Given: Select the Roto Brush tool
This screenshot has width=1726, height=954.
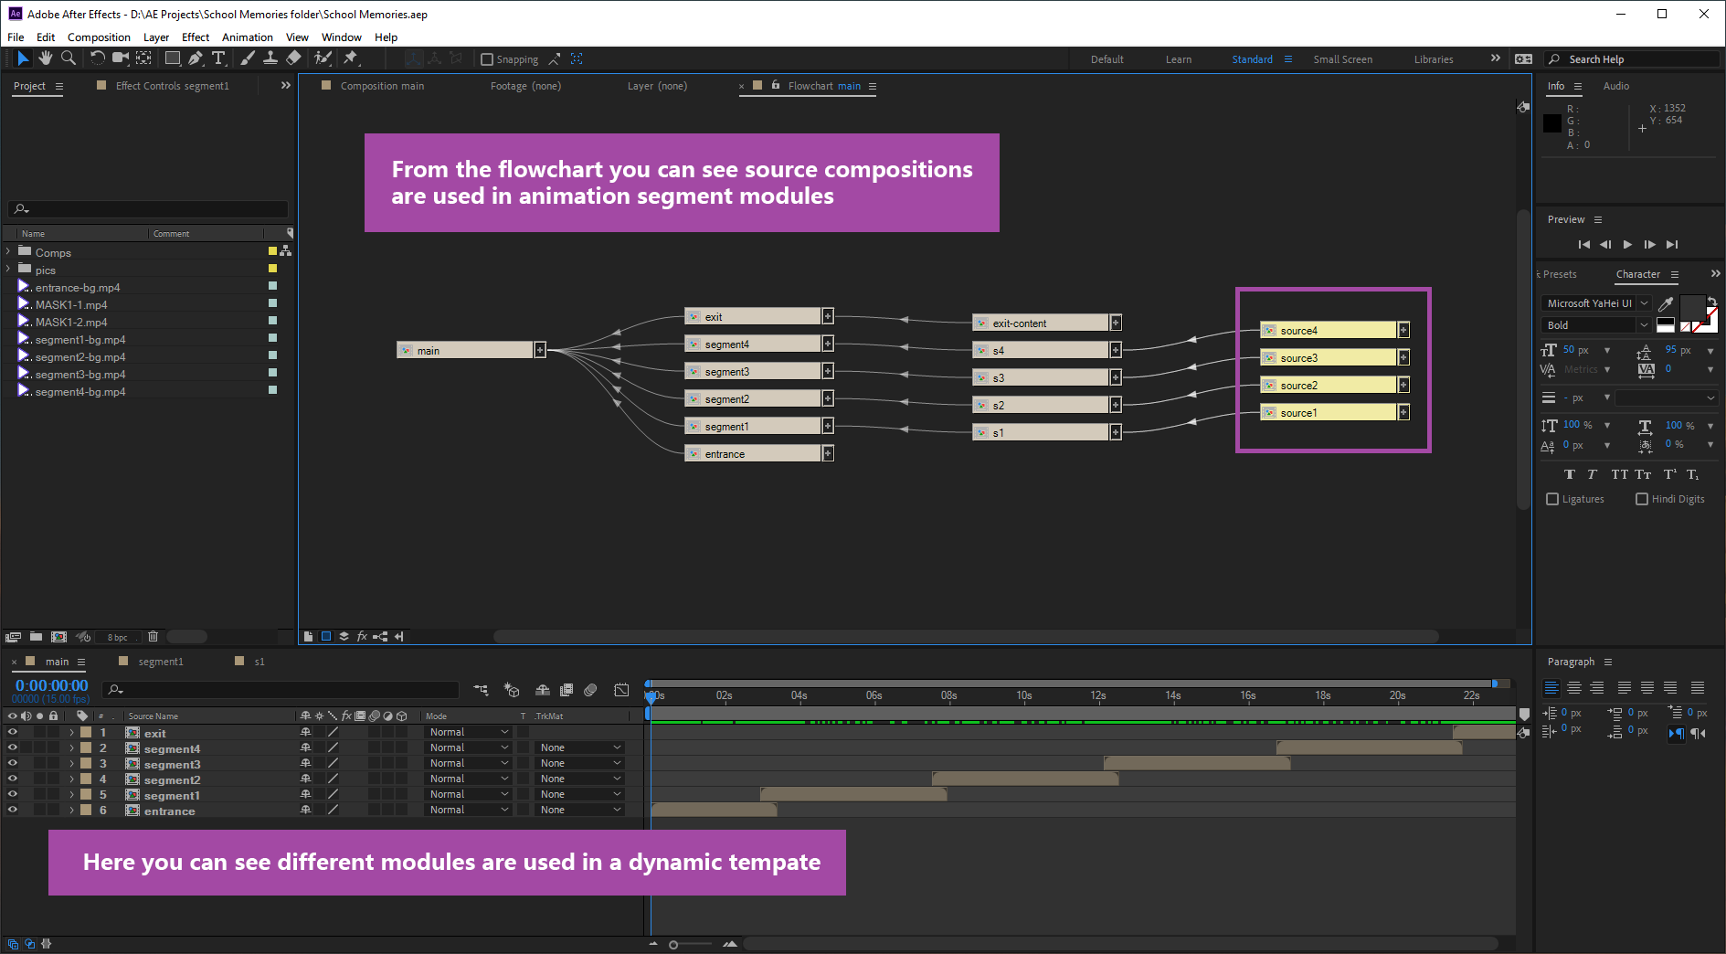Looking at the screenshot, I should [323, 58].
